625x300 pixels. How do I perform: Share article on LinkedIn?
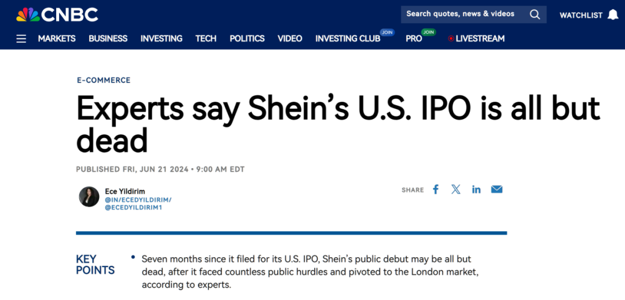(x=476, y=190)
